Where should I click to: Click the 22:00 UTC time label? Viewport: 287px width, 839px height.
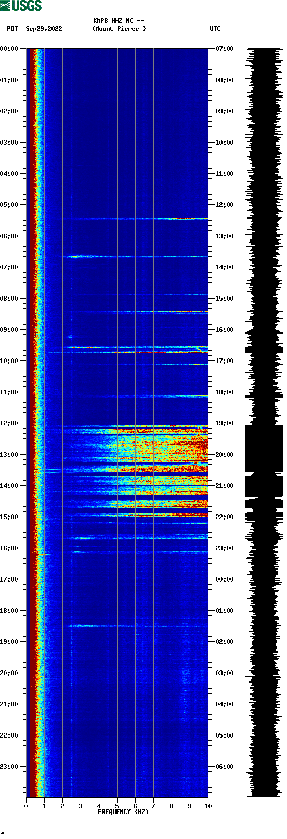pyautogui.click(x=225, y=517)
